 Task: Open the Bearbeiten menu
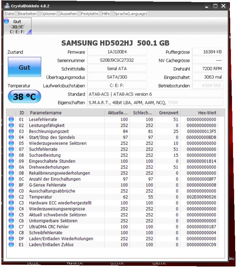coord(27,14)
